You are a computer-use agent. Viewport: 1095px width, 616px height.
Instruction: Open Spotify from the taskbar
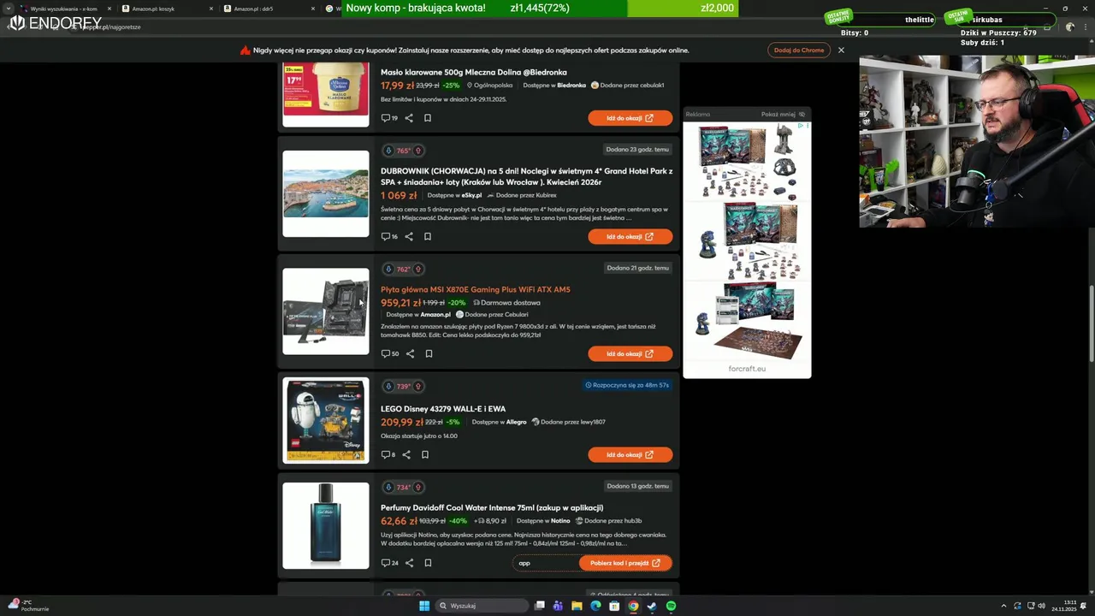click(x=671, y=606)
